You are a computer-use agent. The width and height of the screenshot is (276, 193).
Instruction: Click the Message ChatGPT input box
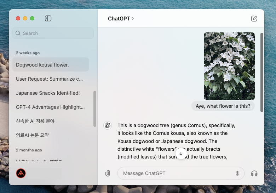[181, 173]
